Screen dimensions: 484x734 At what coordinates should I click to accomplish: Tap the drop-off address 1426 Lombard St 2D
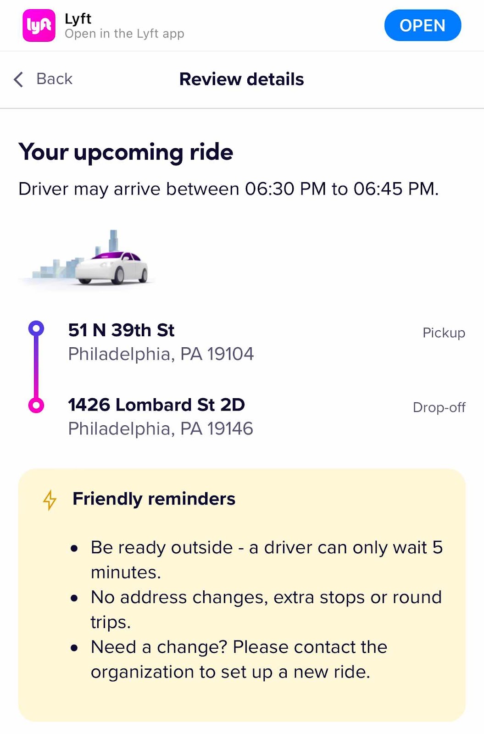pos(156,405)
